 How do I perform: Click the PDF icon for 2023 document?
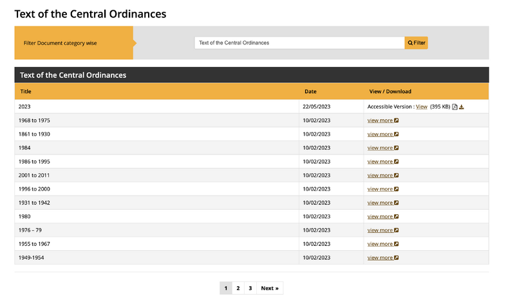coord(455,107)
